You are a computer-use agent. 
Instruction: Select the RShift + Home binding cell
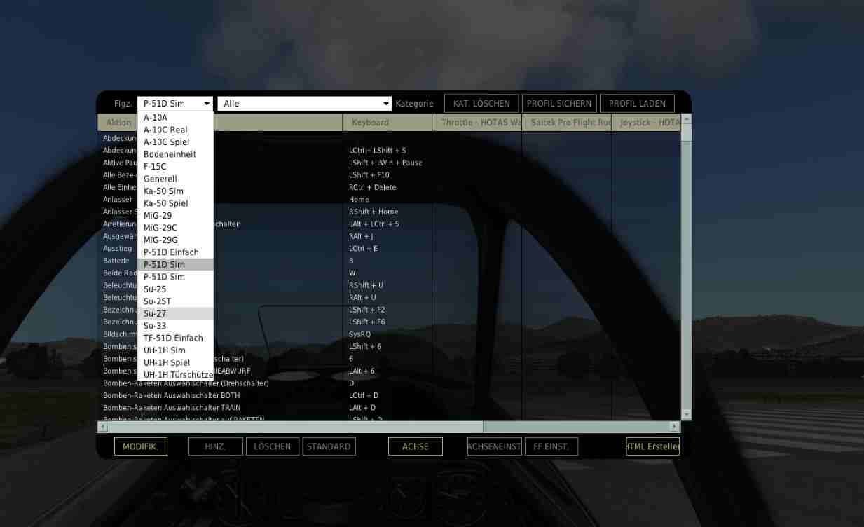[387, 212]
